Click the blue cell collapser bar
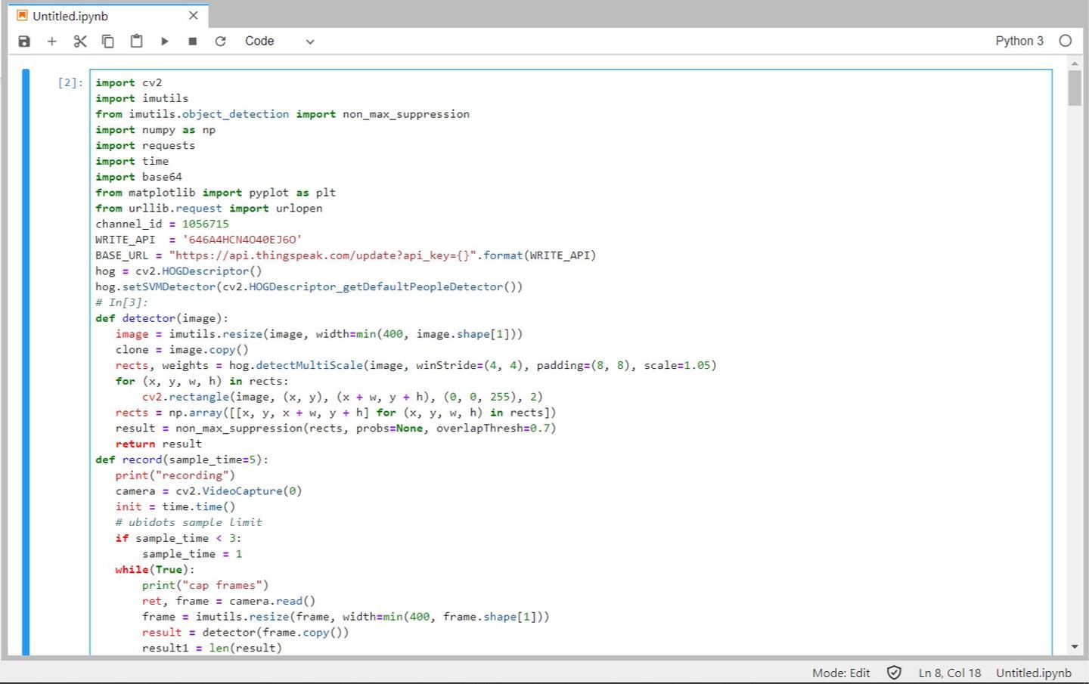Viewport: 1089px width, 684px height. tap(26, 361)
